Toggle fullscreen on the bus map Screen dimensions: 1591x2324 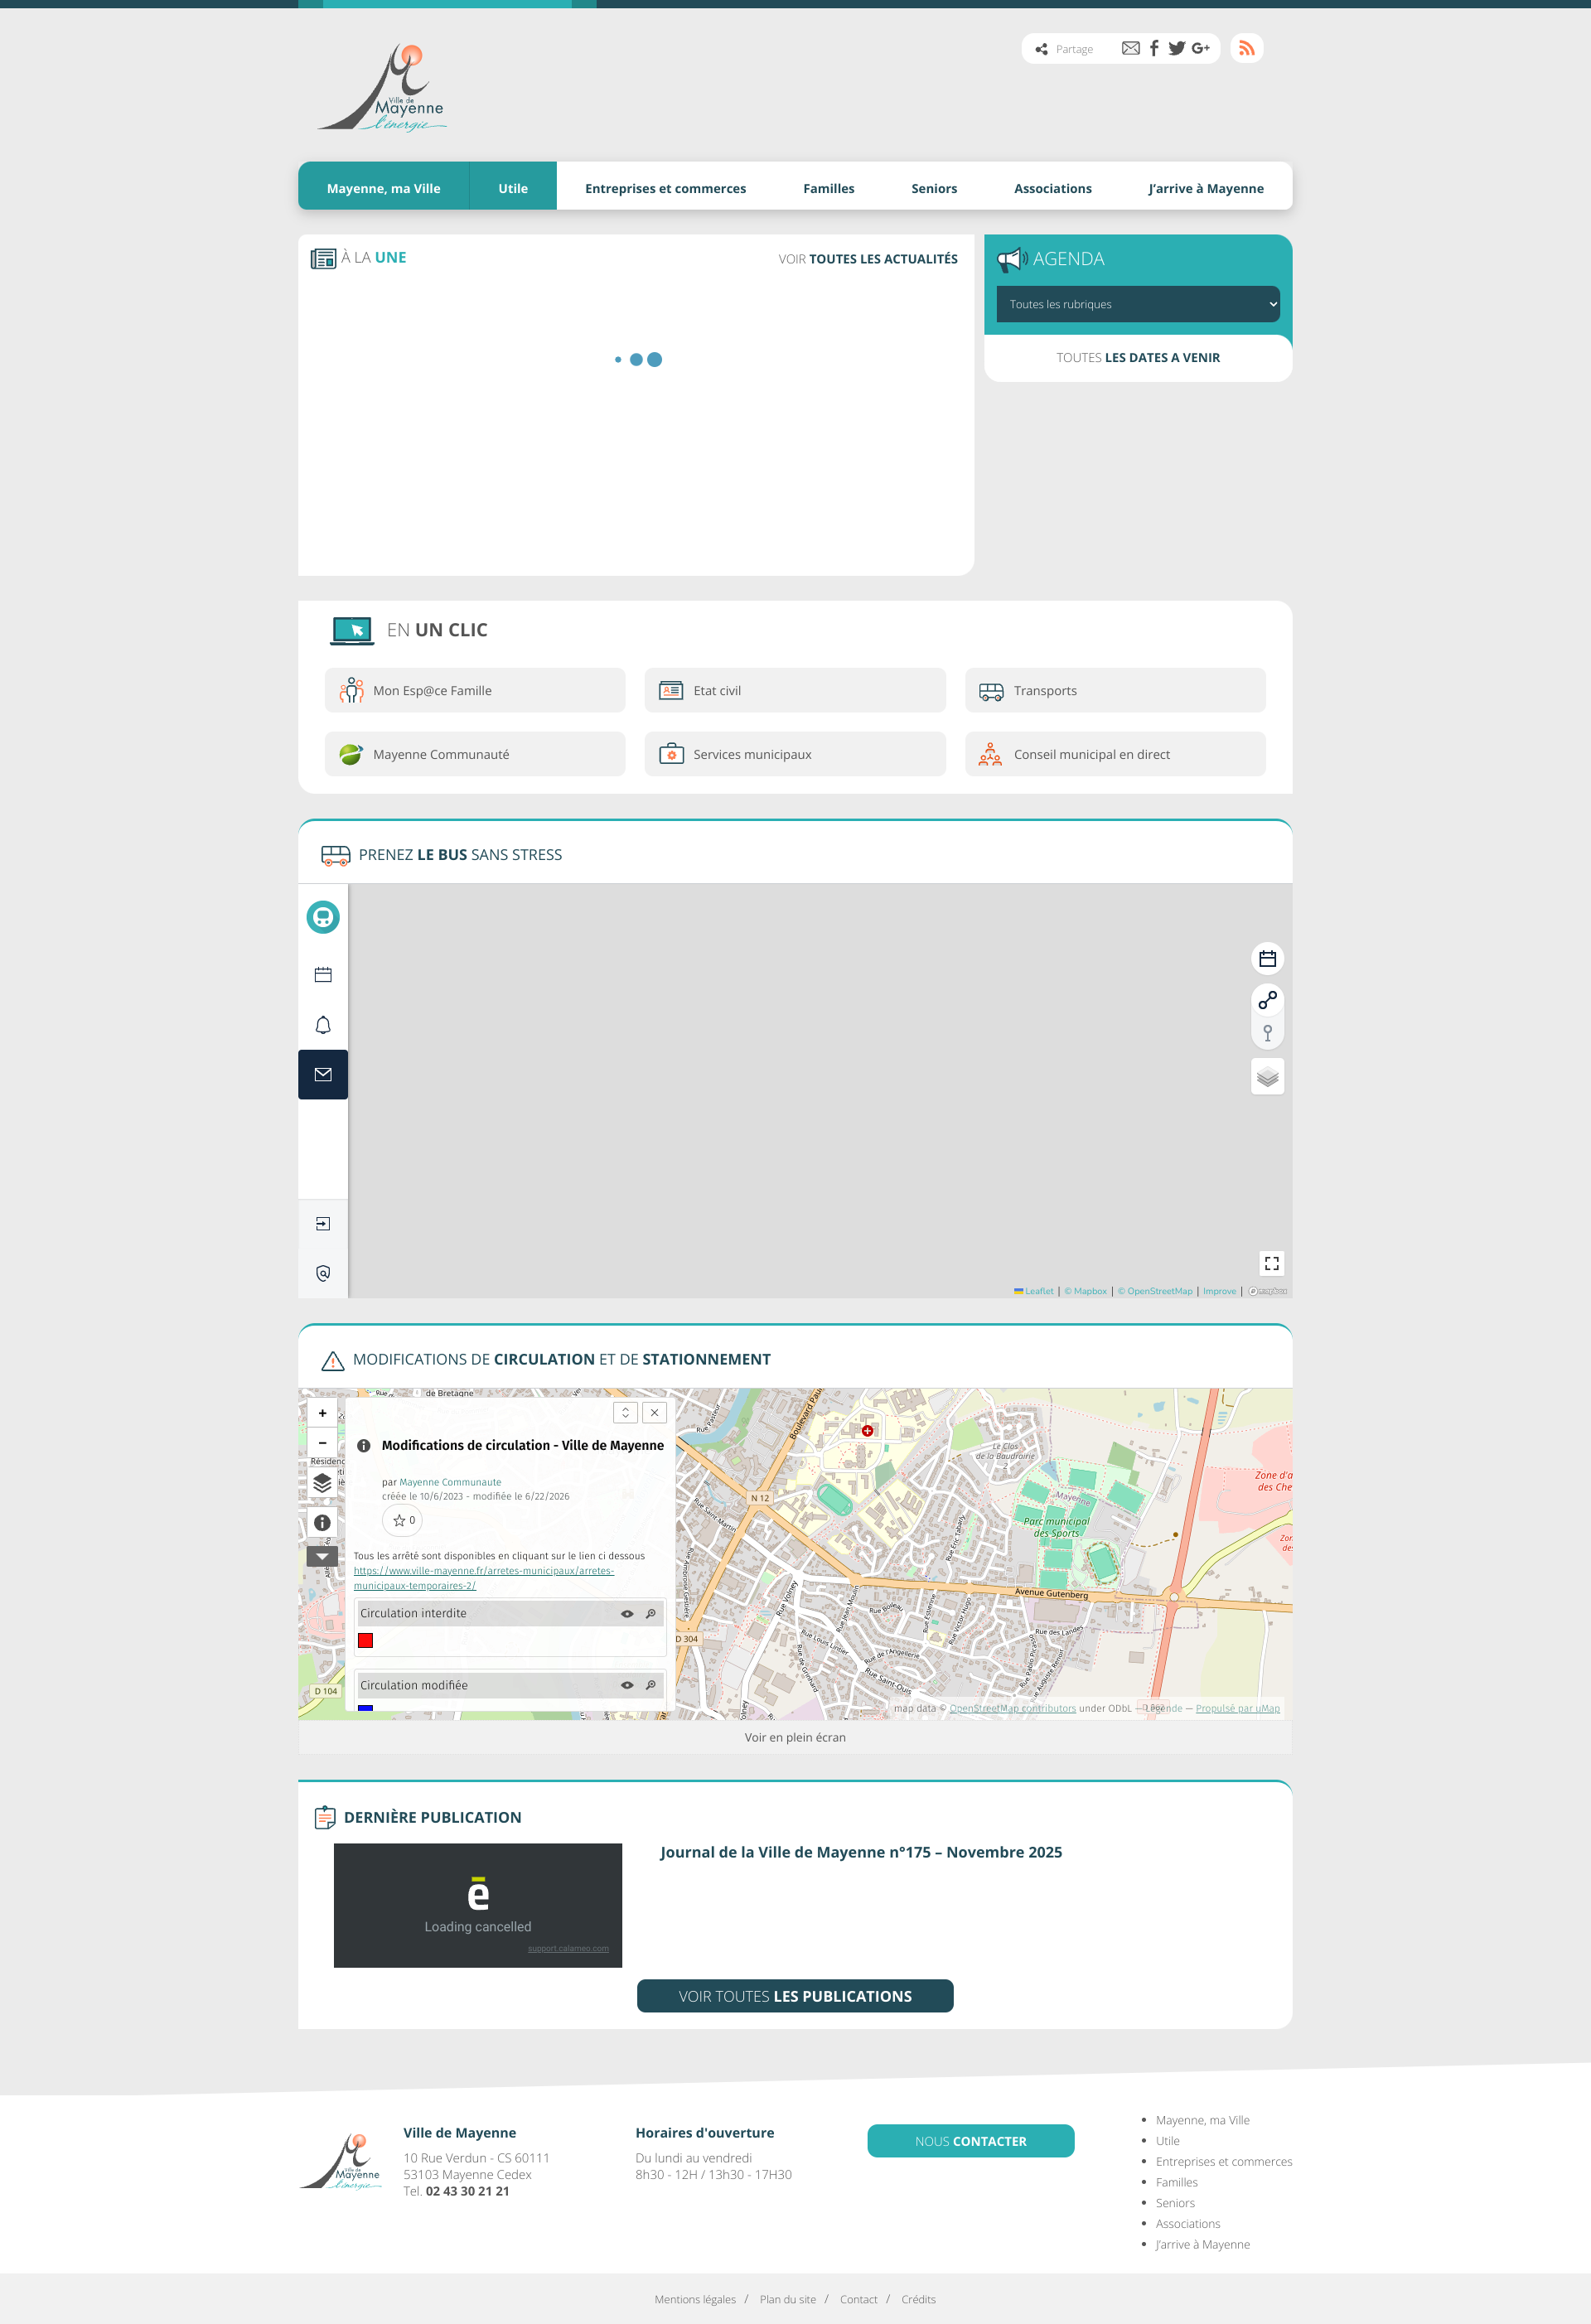click(1271, 1263)
